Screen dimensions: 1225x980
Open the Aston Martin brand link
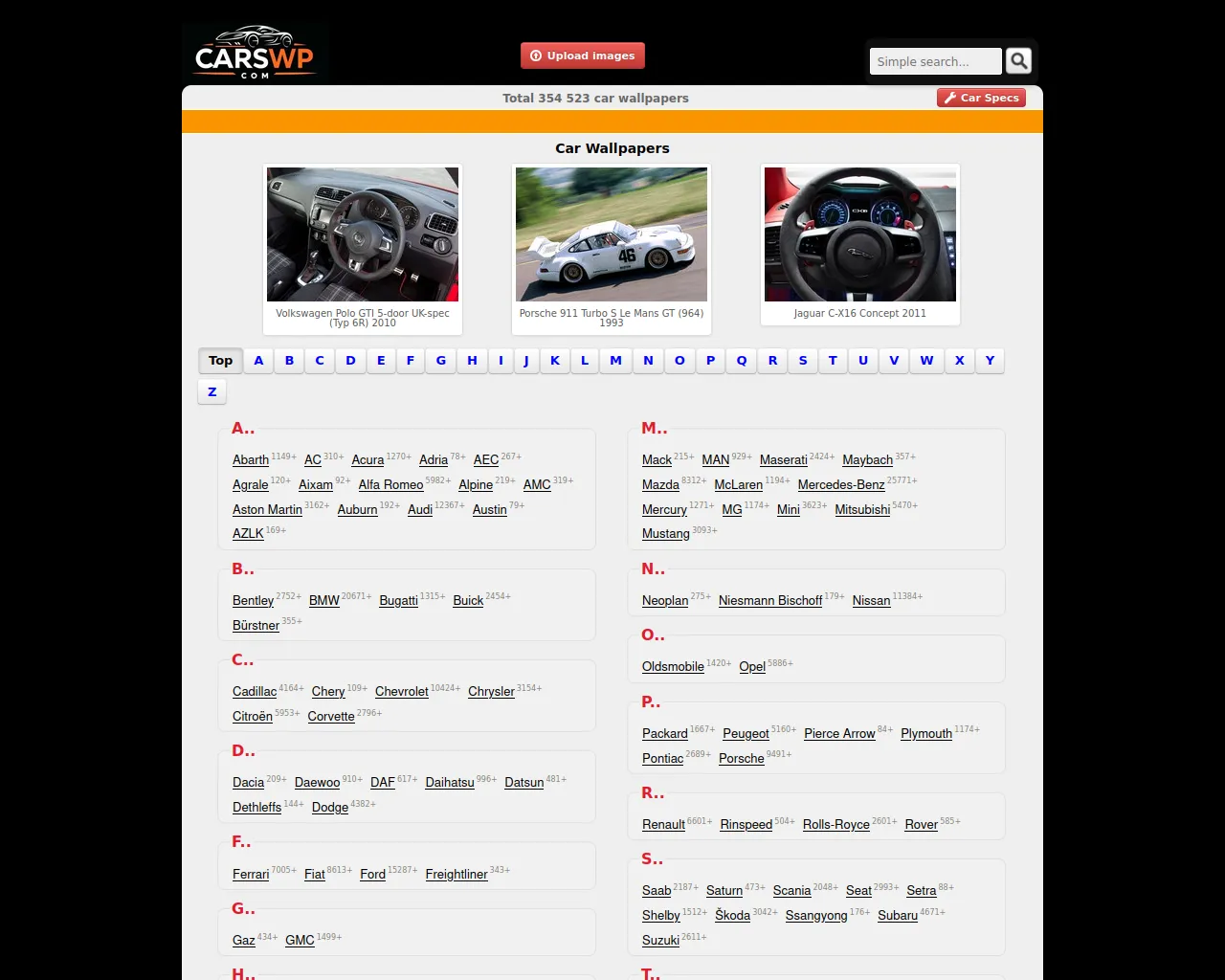point(267,510)
